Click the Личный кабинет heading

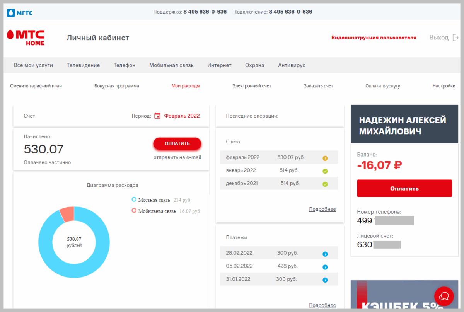[x=98, y=38]
